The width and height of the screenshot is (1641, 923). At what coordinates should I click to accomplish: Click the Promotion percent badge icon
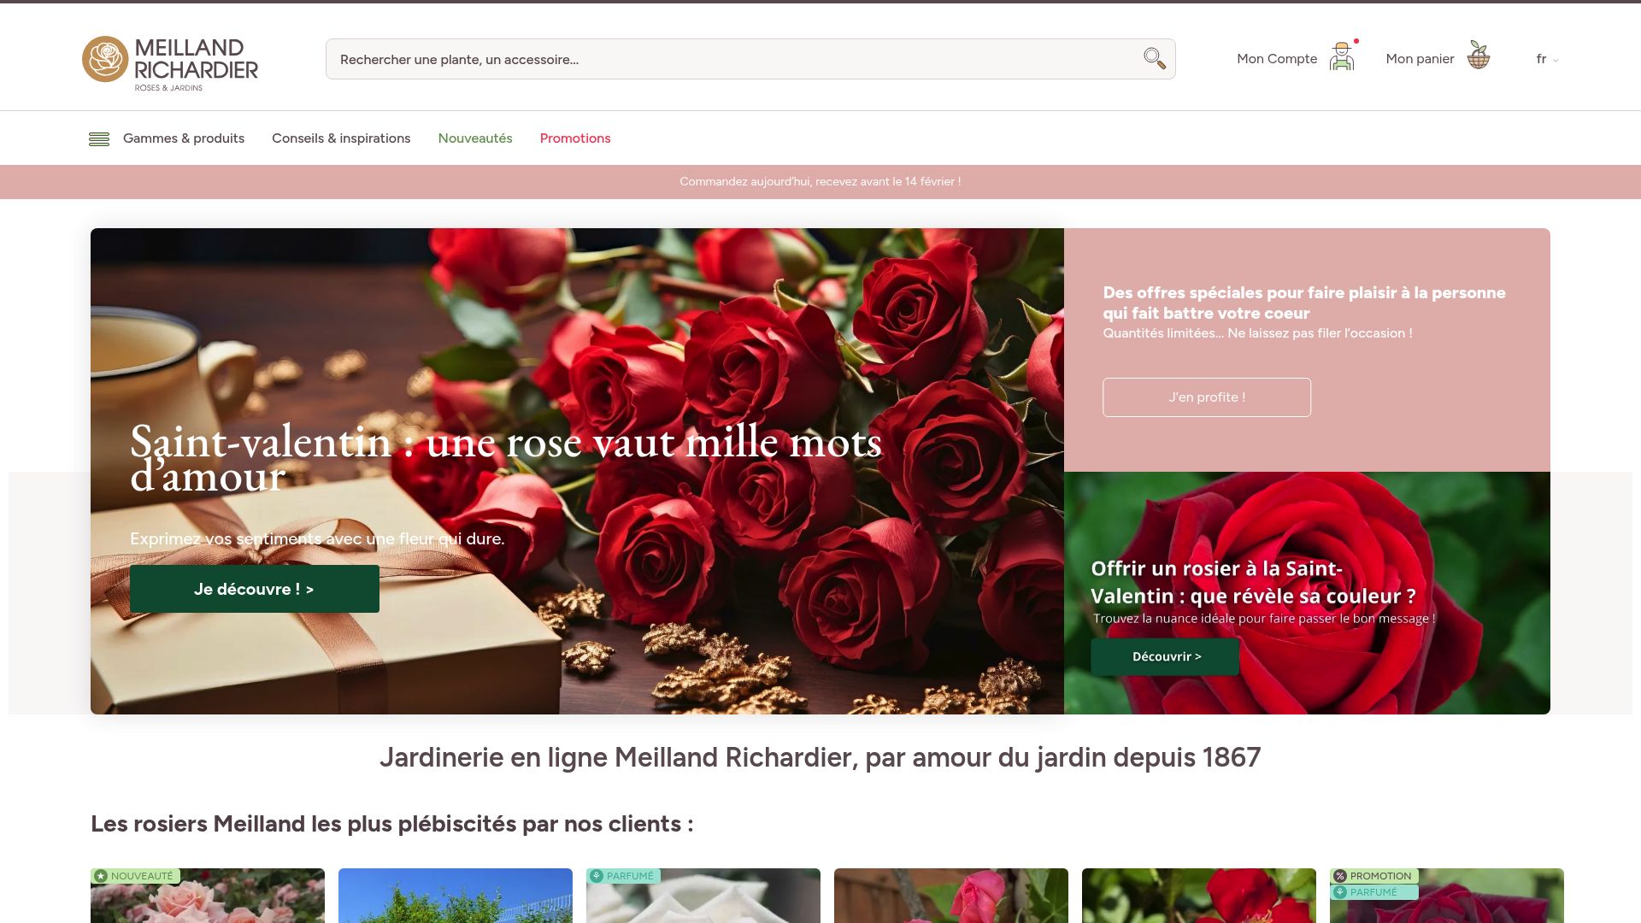pyautogui.click(x=1340, y=876)
